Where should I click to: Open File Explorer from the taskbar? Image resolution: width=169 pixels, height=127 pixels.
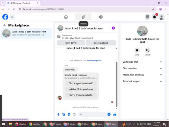point(10,124)
